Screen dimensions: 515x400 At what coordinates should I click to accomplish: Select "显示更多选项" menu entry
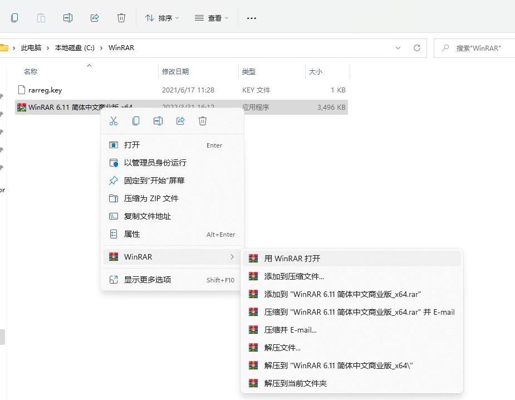pos(148,280)
